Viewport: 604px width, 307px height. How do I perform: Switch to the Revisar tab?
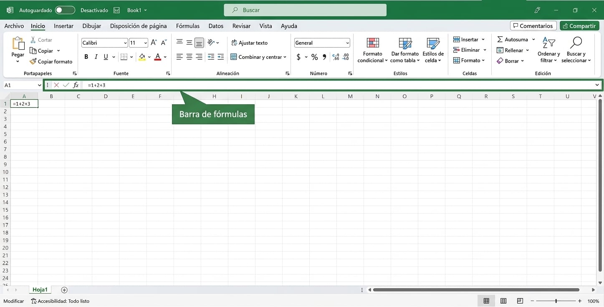click(241, 26)
